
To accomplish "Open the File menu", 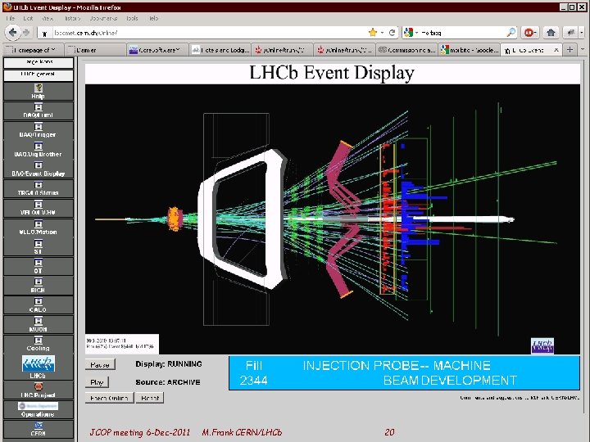I will (x=11, y=18).
